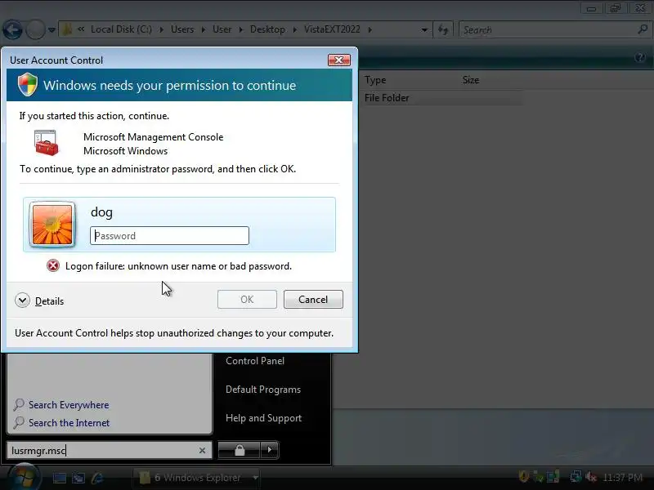Open Default Programs from Start menu
Screen dimensions: 654x490
click(263, 390)
